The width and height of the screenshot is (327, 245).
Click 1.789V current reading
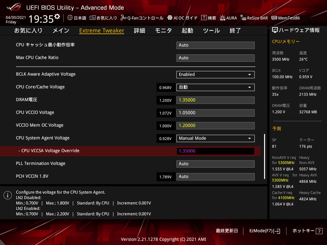coord(165,177)
